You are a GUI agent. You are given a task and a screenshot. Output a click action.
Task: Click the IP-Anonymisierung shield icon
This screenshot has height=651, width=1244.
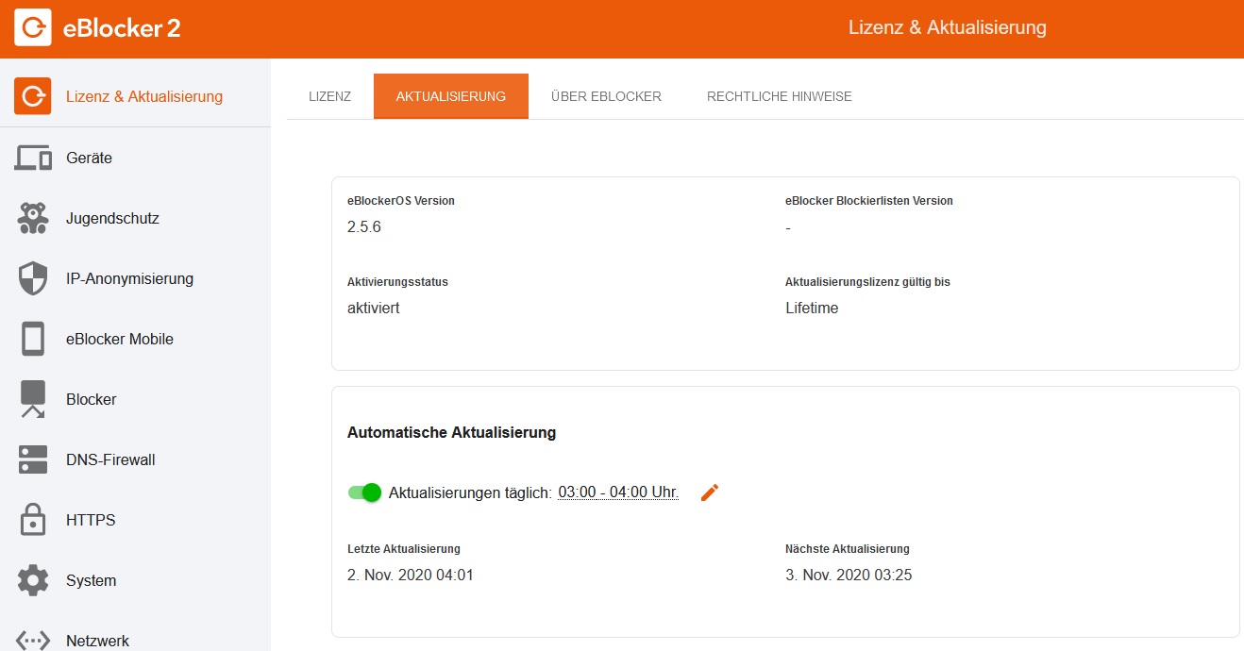33,278
